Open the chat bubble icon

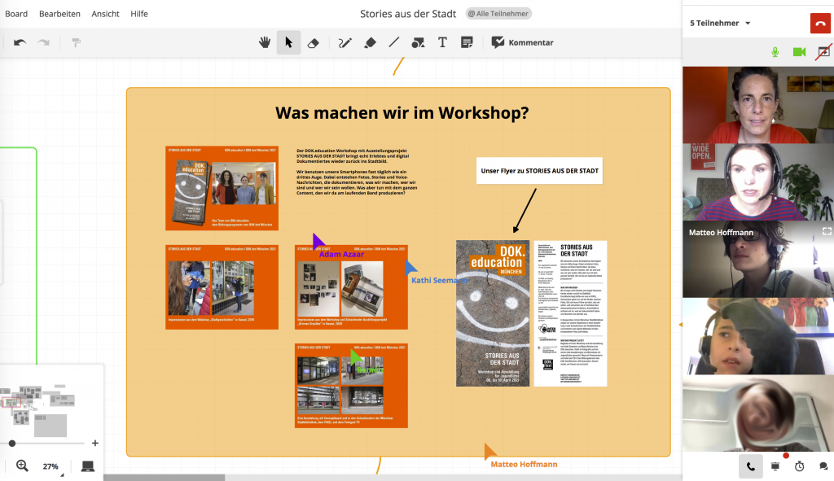(x=823, y=466)
